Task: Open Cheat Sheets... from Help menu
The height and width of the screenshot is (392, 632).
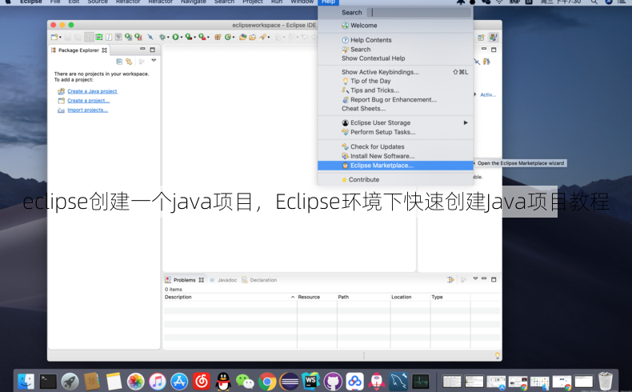Action: (x=395, y=108)
